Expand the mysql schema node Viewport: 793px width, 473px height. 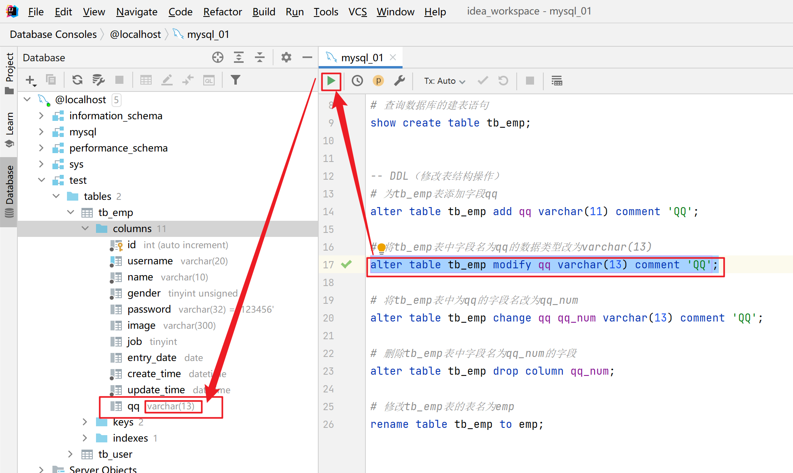click(41, 132)
